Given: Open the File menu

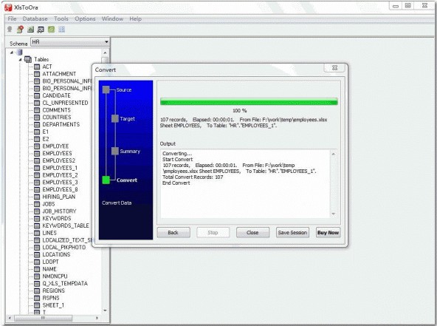Looking at the screenshot, I should coord(12,18).
